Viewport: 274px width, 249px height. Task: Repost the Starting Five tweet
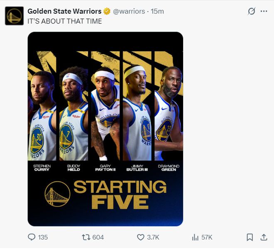coord(86,237)
